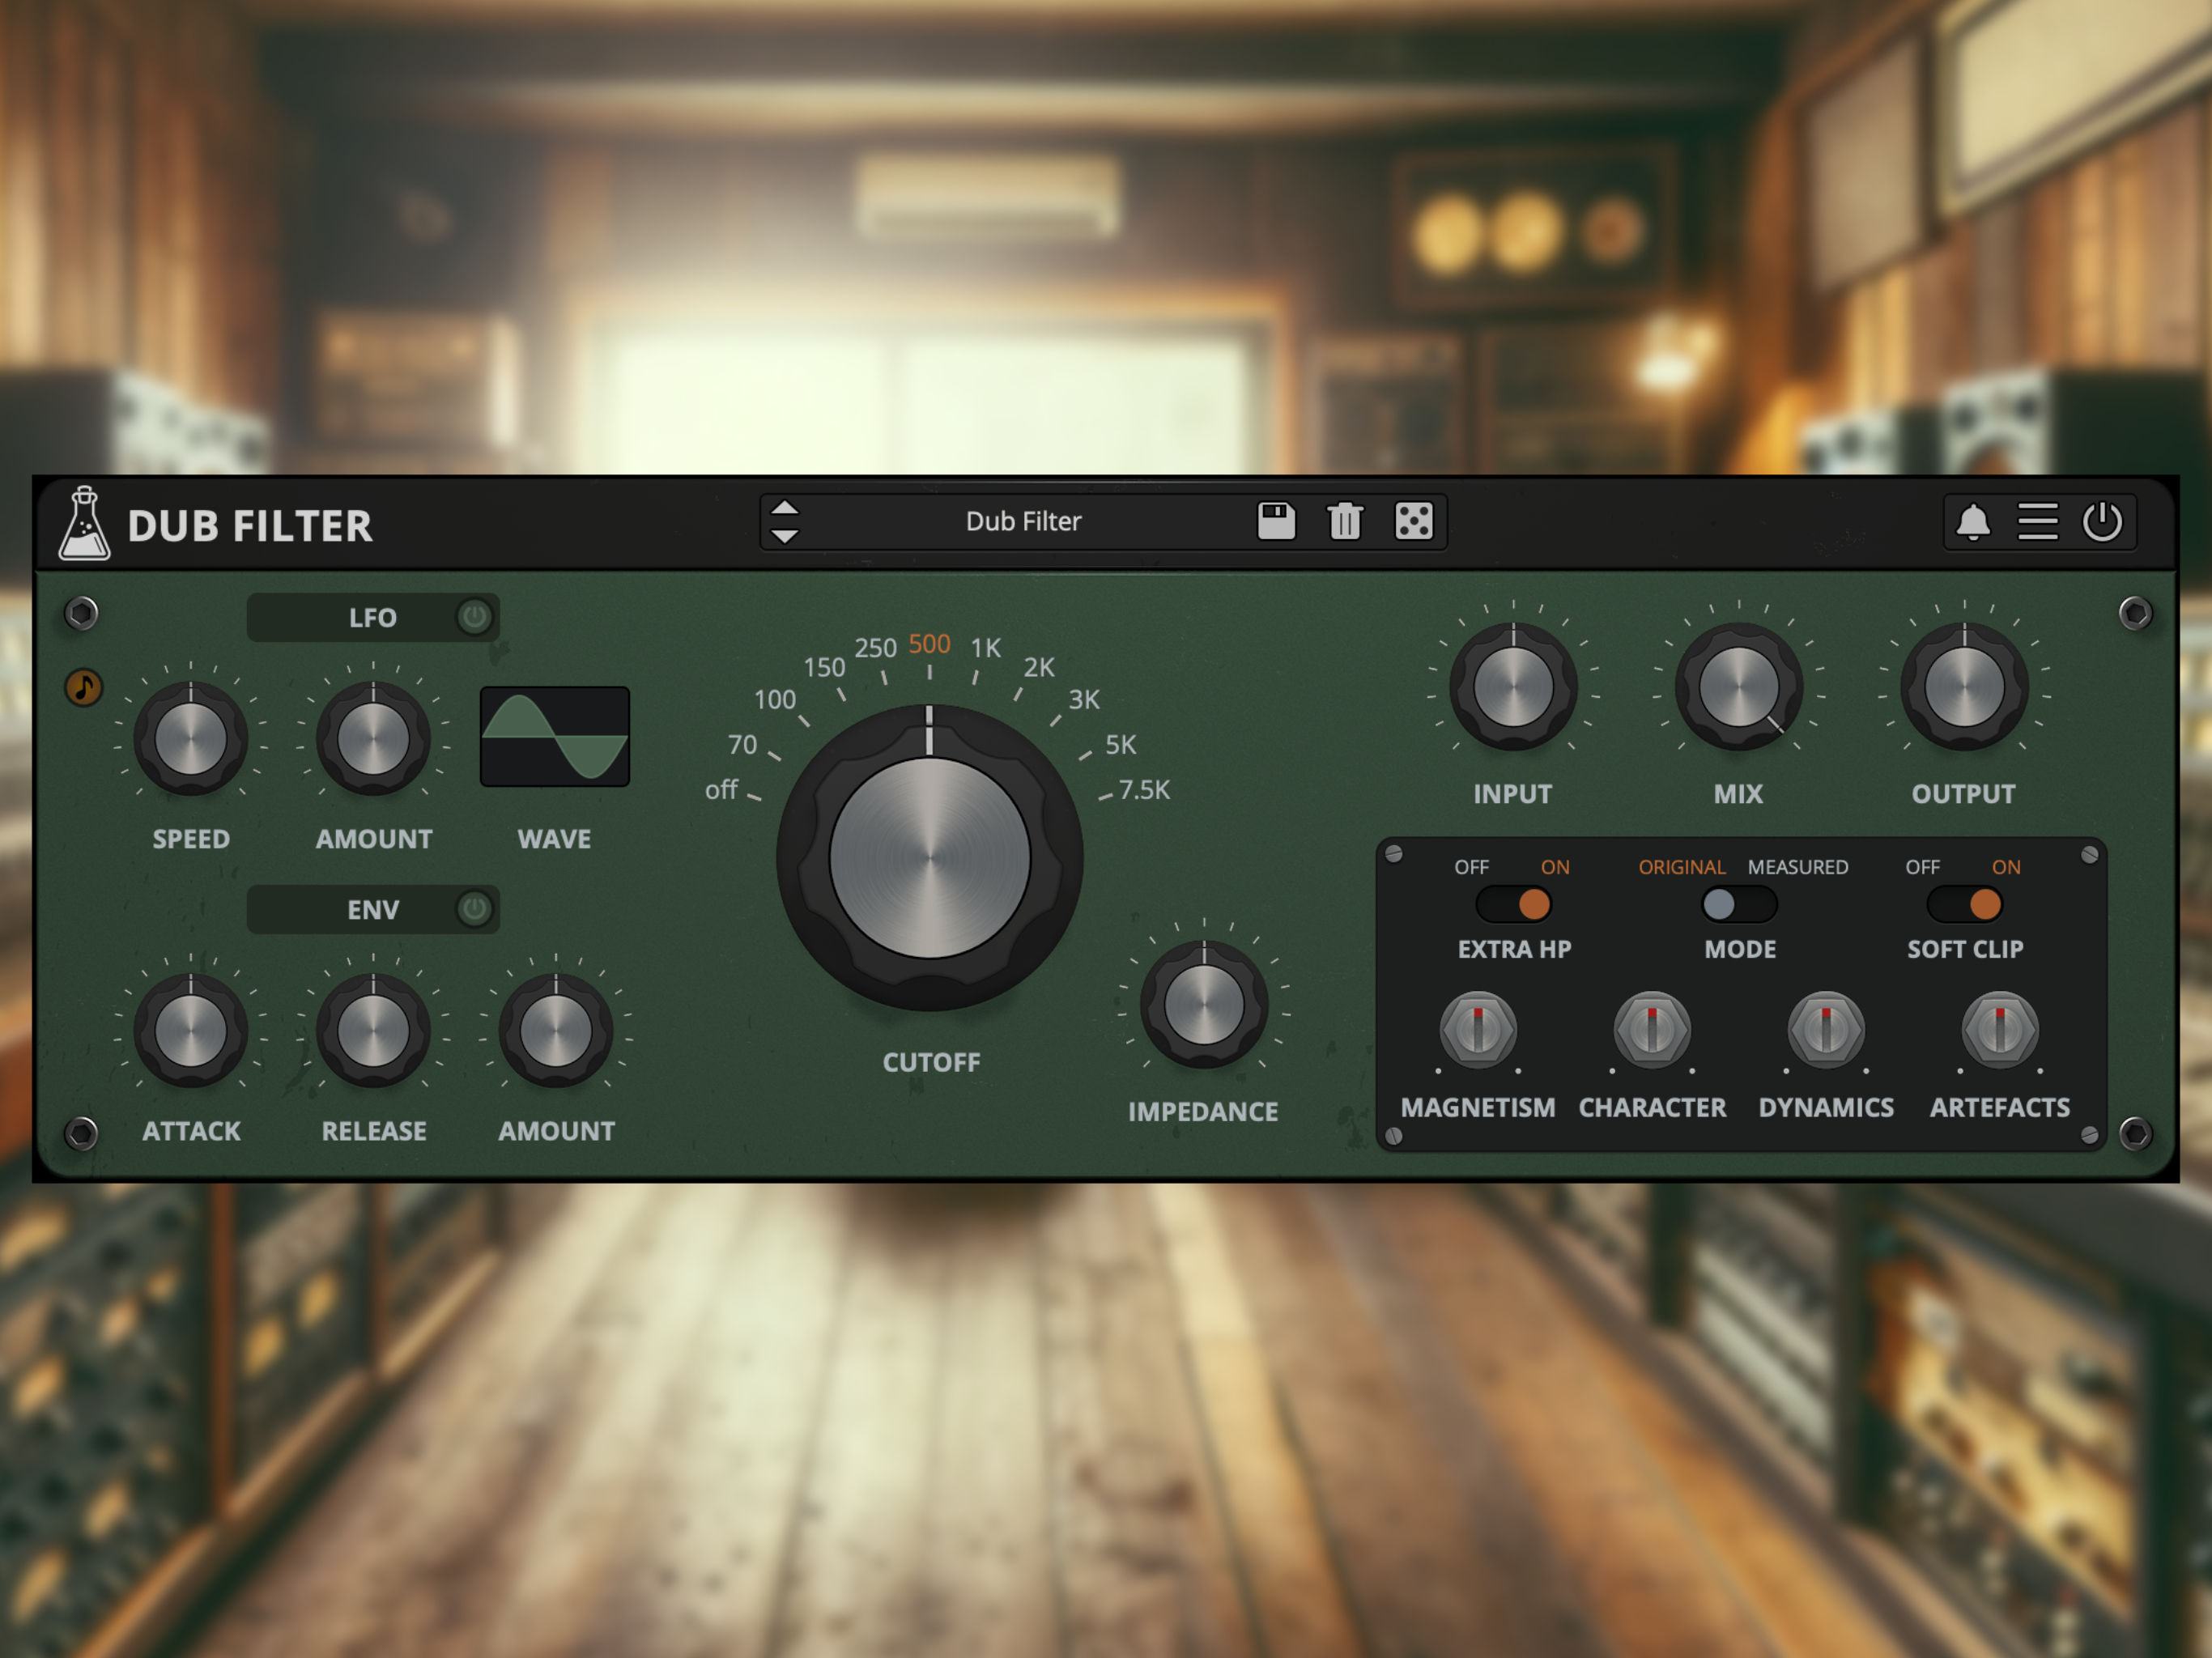Viewport: 2212px width, 1658px height.
Task: Toggle the plugin power bypass icon
Action: [x=2102, y=522]
